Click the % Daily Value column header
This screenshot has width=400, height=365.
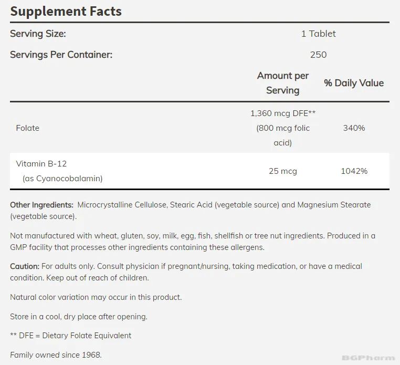354,83
